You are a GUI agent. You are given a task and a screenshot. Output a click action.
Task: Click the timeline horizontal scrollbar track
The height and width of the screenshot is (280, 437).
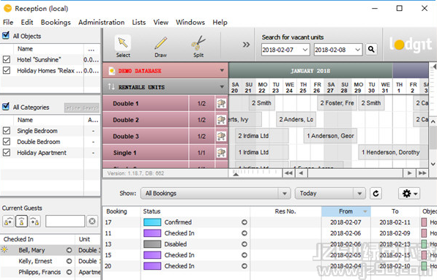355,173
